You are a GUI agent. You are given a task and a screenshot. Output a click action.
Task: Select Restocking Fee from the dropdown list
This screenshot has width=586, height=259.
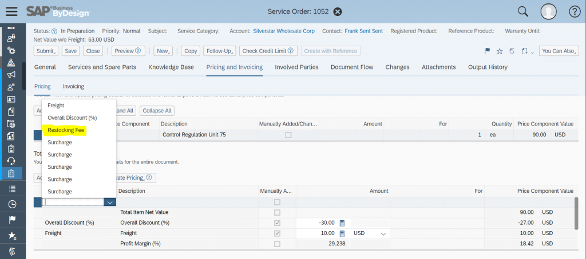66,130
